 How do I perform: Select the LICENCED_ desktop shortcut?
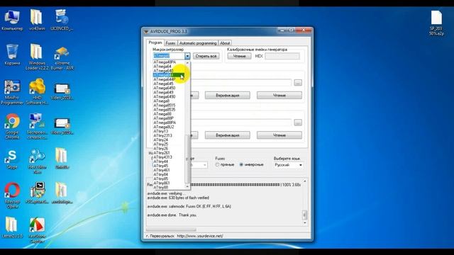point(62,21)
